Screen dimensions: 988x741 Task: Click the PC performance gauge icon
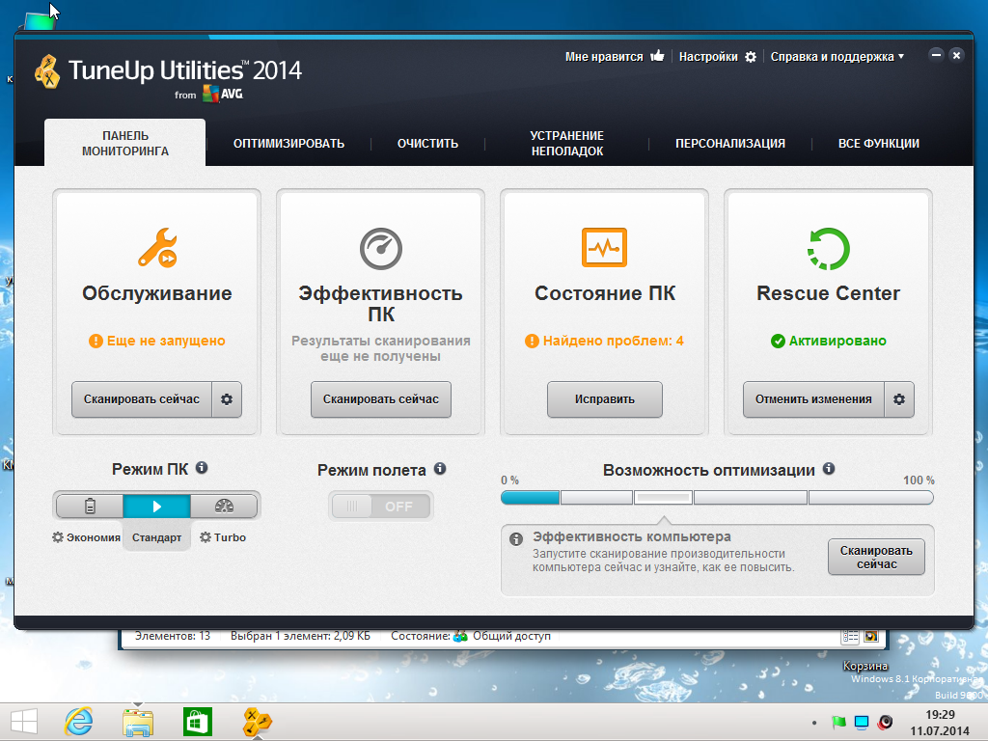pos(380,248)
